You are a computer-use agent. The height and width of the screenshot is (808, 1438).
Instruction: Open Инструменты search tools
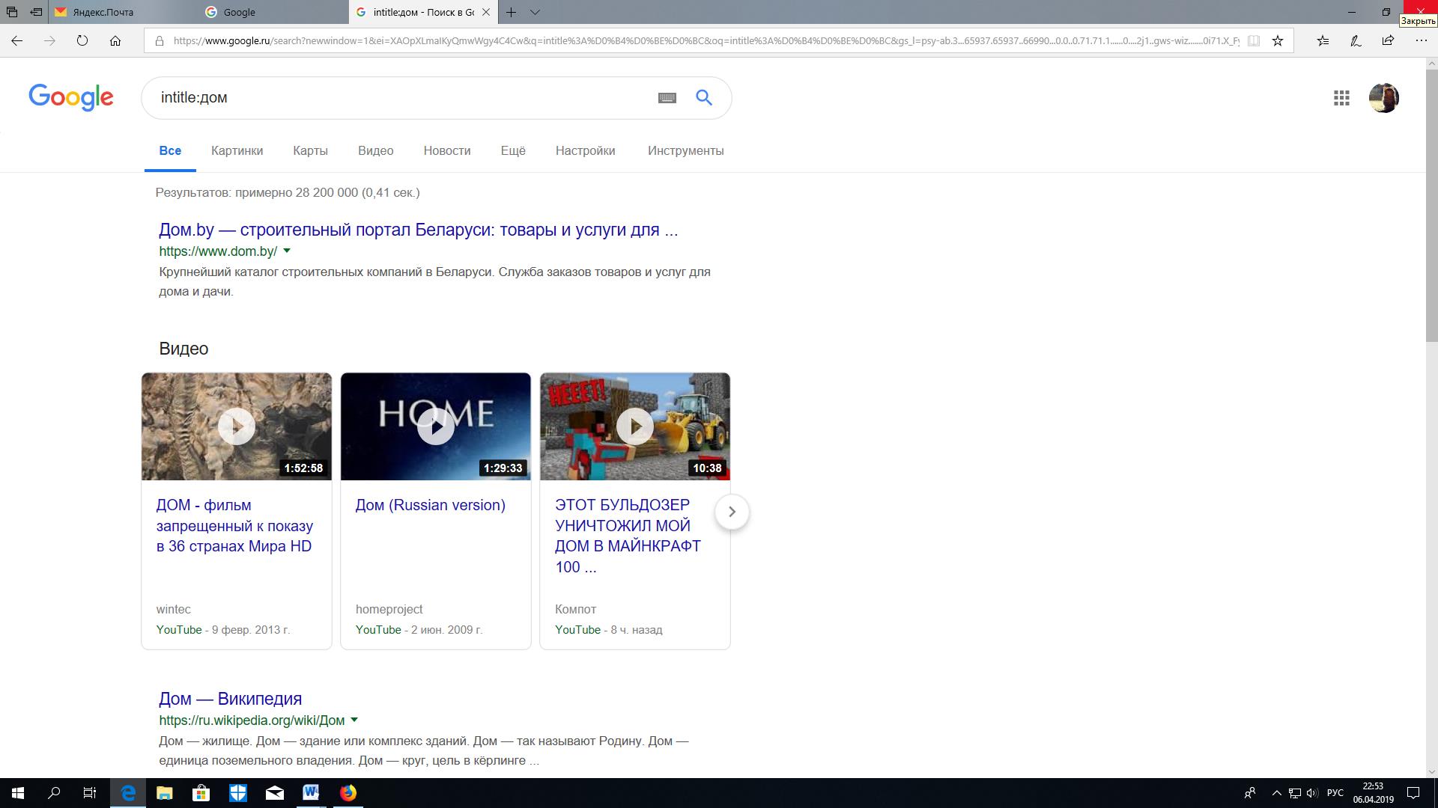(686, 151)
